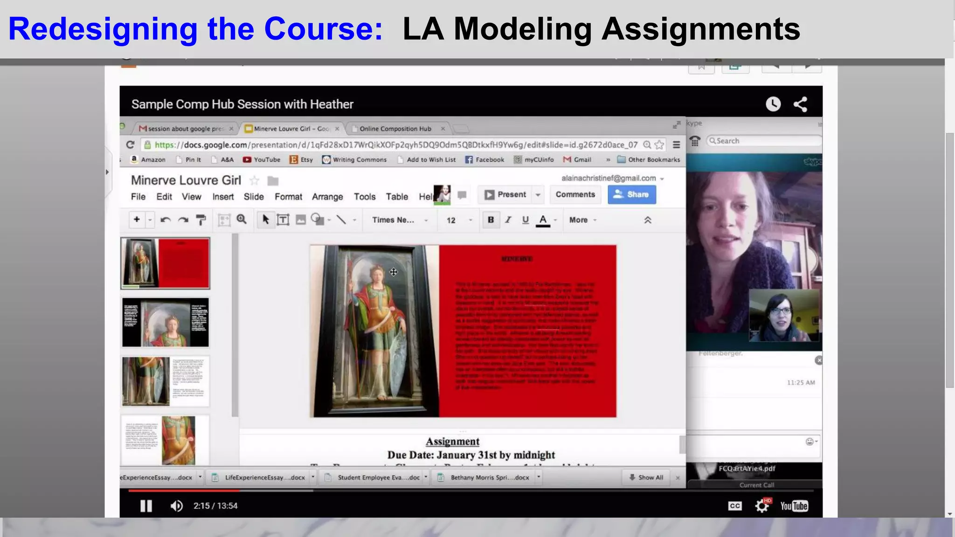Open the Insert menu
The image size is (955, 537).
223,197
